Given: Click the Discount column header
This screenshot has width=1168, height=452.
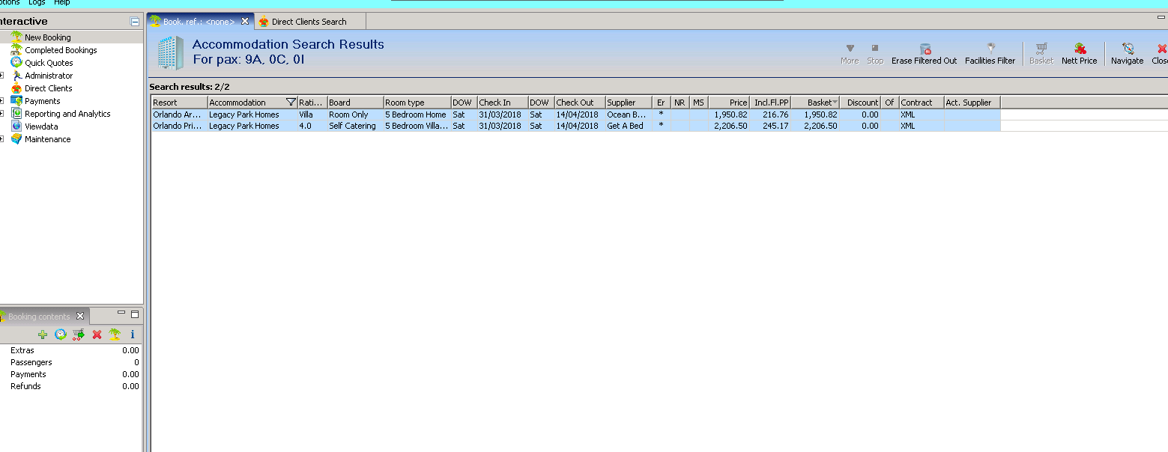Looking at the screenshot, I should coord(860,103).
